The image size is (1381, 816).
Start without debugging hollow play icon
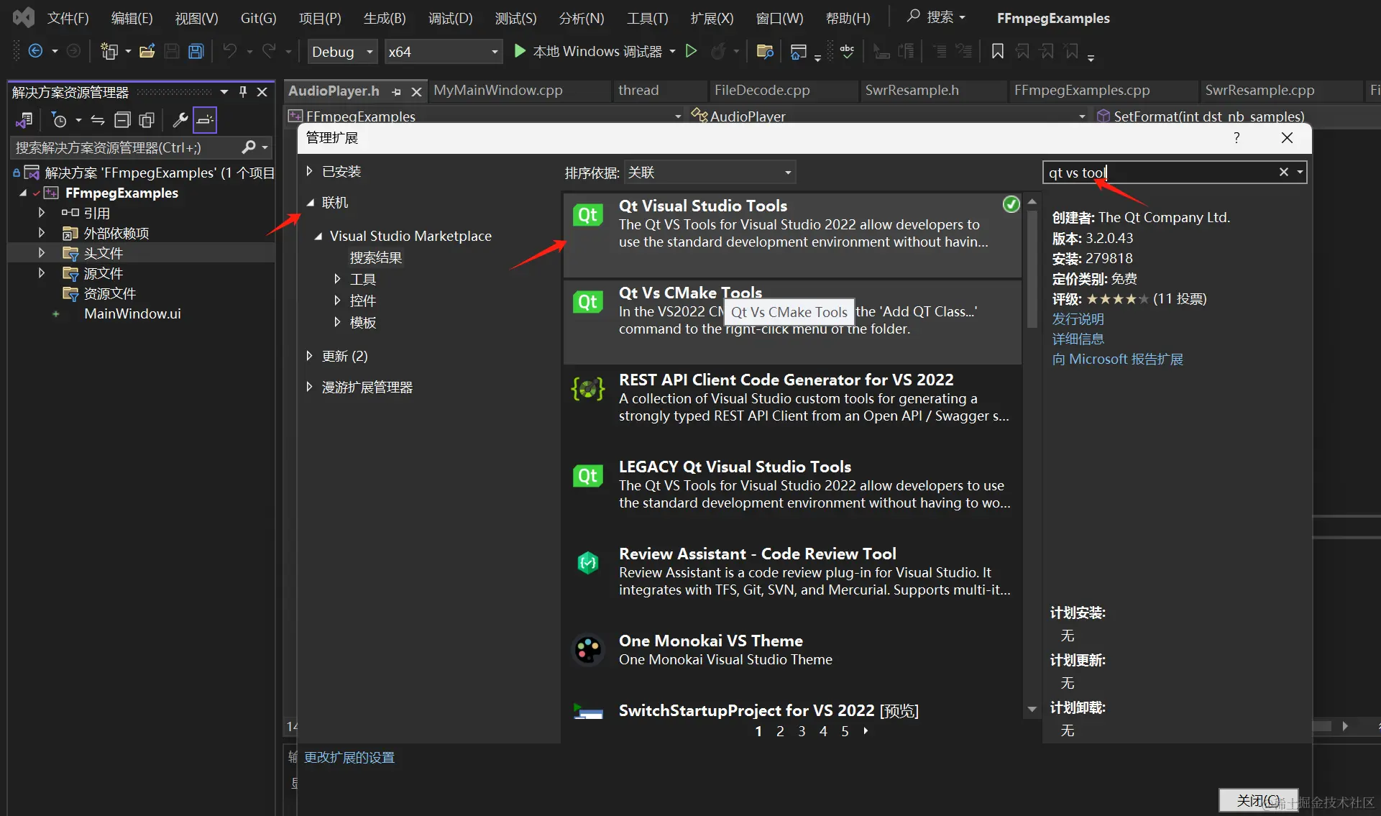pyautogui.click(x=691, y=51)
